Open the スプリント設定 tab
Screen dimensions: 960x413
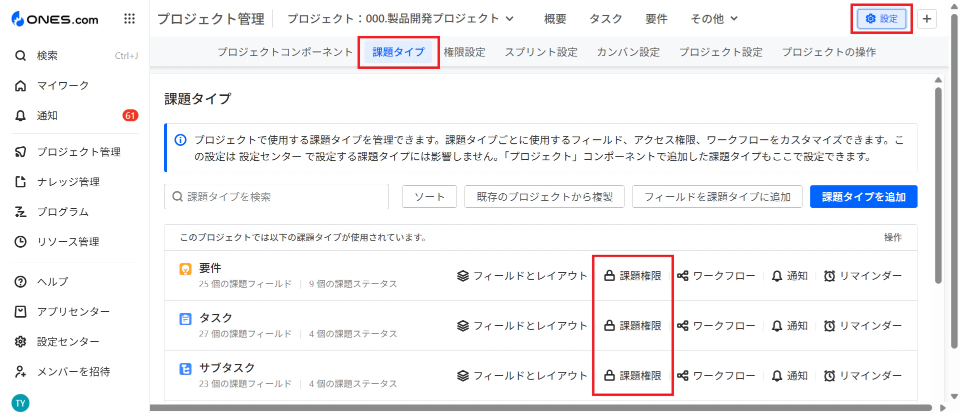pos(541,52)
